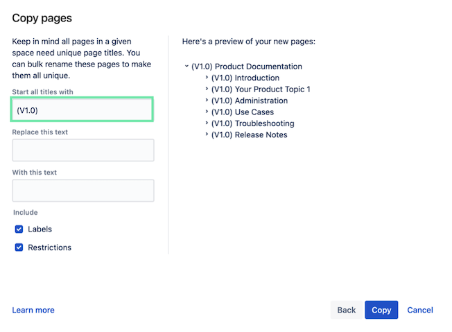The image size is (452, 332).
Task: Click the With this text field
Action: [82, 191]
